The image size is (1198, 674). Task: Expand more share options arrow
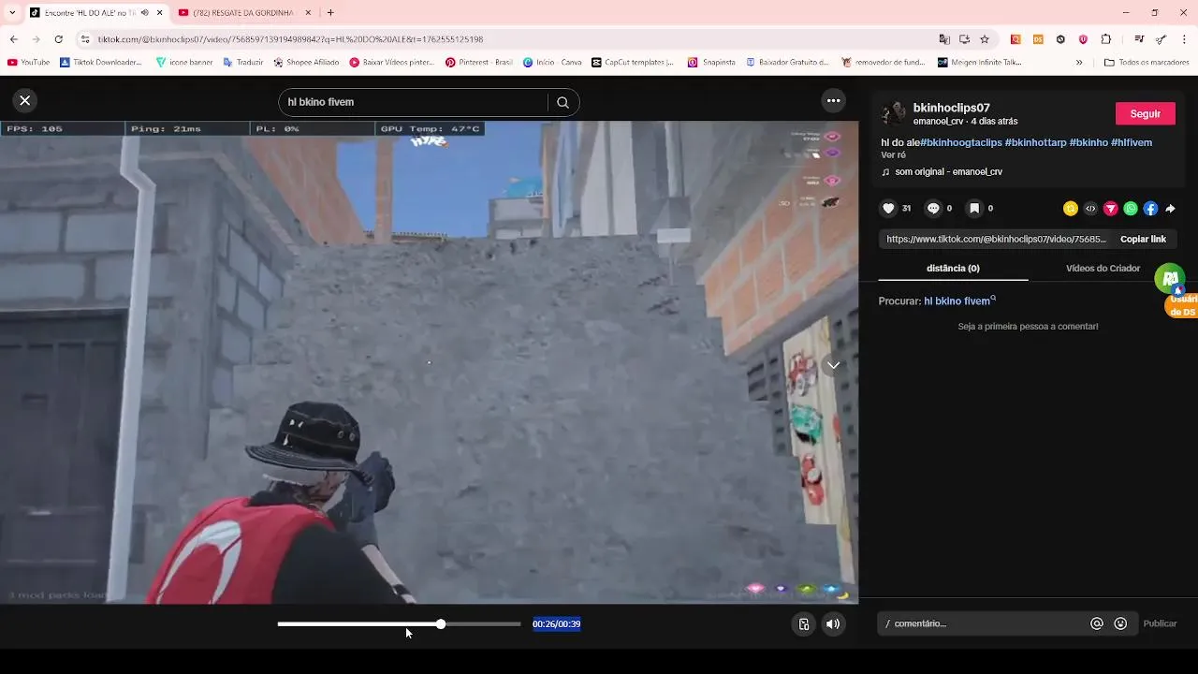1171,209
